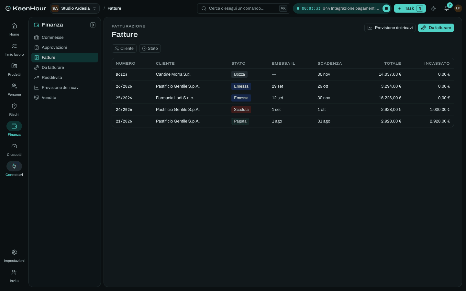Click the green Da fatturare button

[436, 28]
